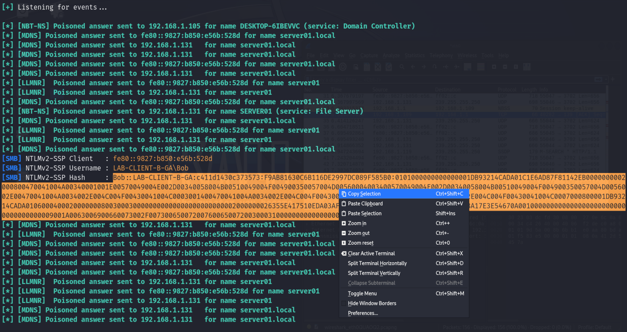Click Wireshark's toolbar normal size icon

pos(516,67)
